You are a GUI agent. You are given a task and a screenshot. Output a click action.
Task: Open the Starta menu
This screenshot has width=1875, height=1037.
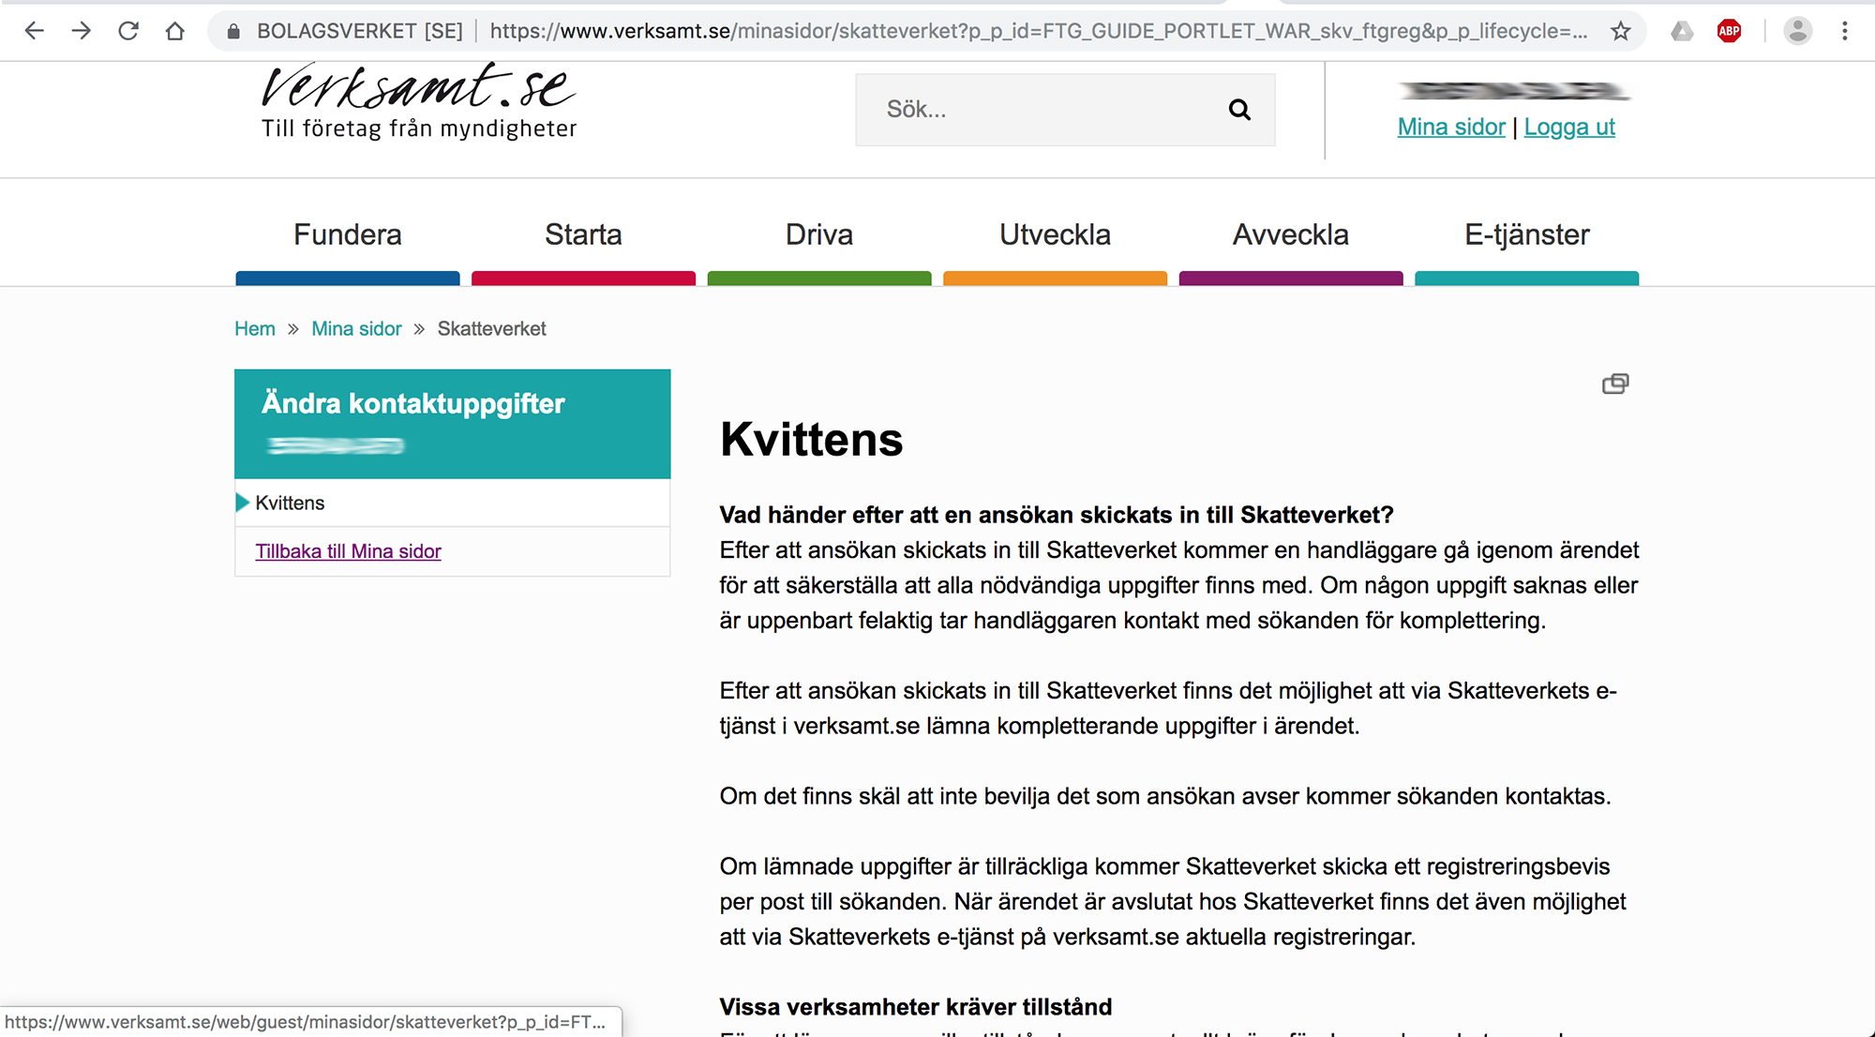pyautogui.click(x=583, y=234)
